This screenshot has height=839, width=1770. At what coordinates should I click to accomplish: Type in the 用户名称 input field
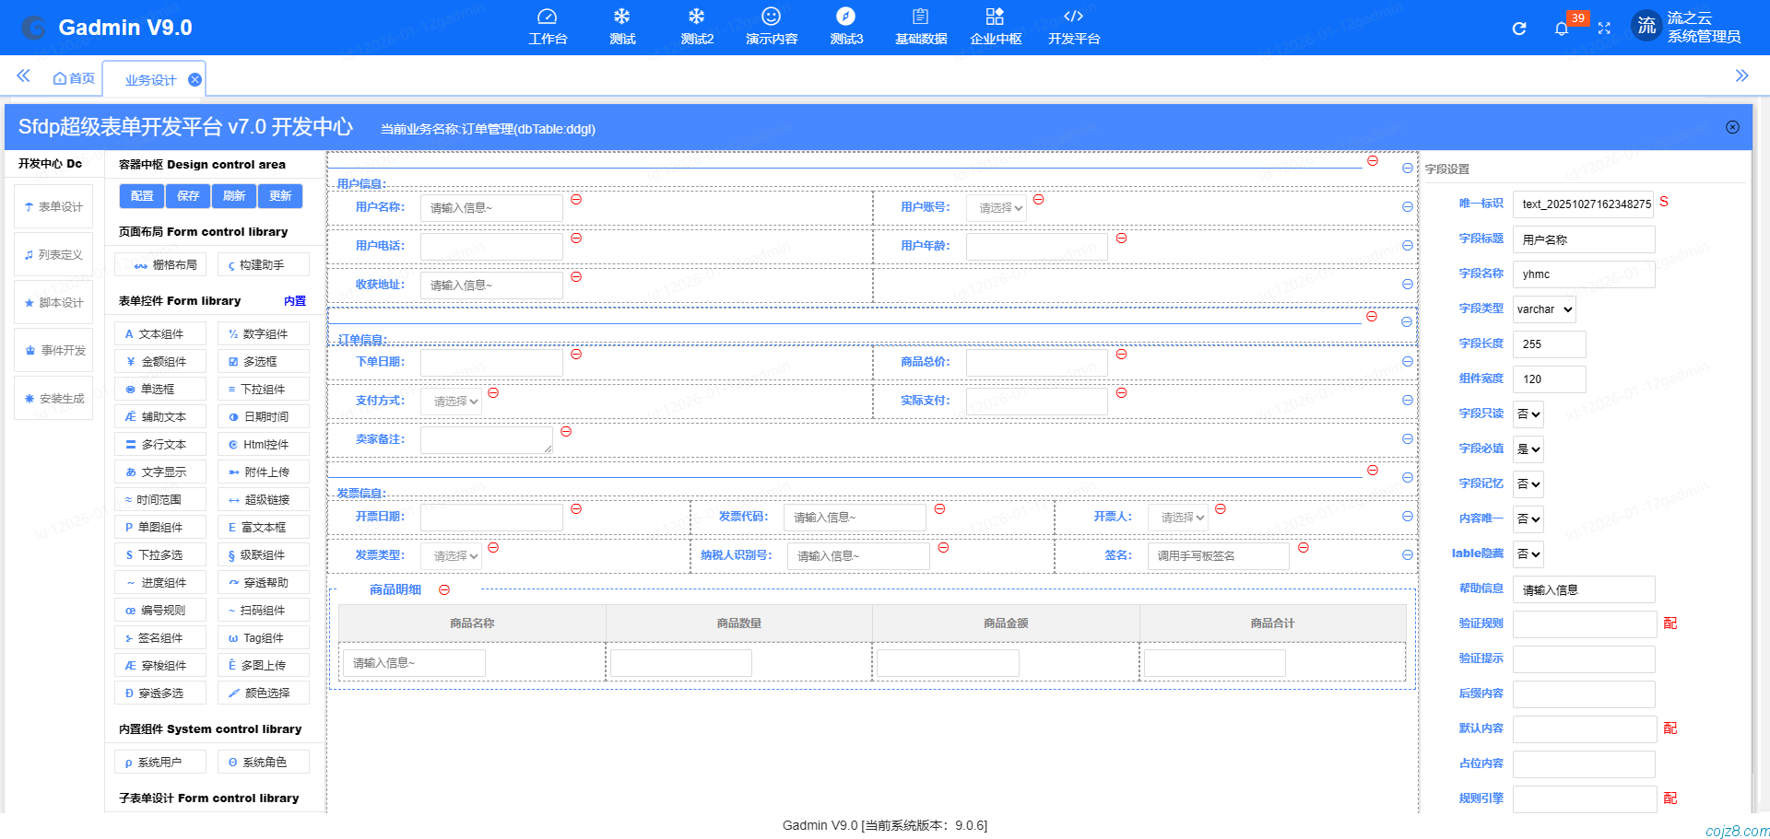tap(490, 207)
